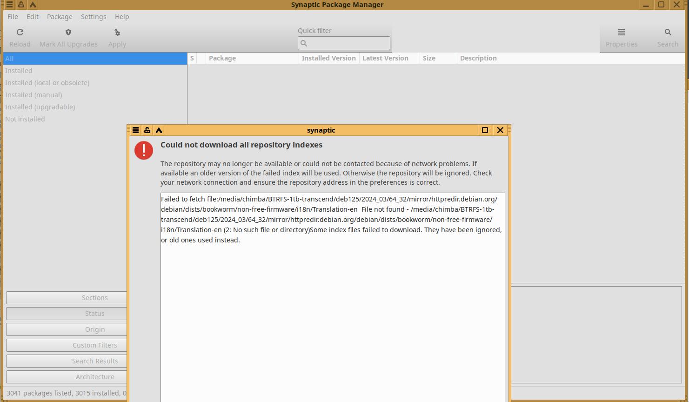Click the magnifier icon inside Quick filter
This screenshot has width=689, height=402.
304,43
